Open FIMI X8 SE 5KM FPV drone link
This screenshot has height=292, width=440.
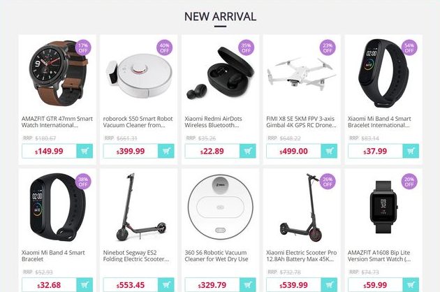(301, 122)
